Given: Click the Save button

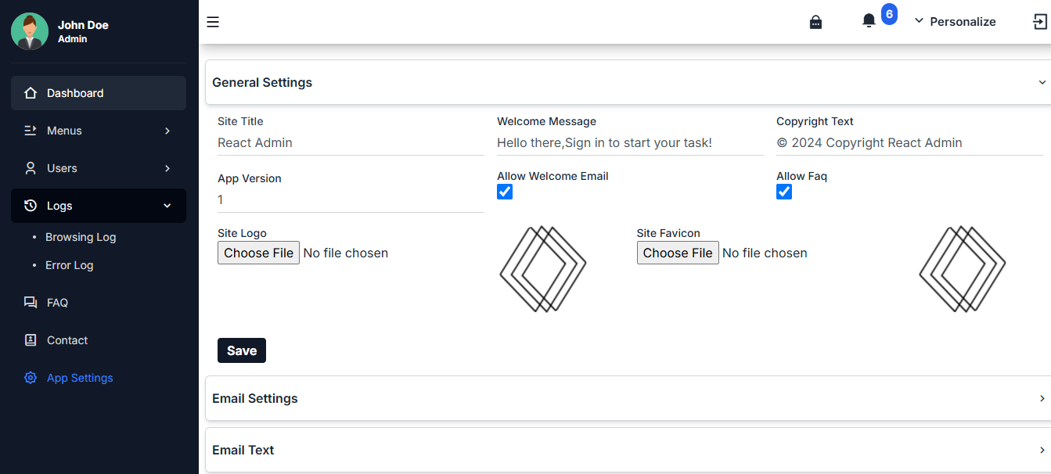Looking at the screenshot, I should pos(242,350).
